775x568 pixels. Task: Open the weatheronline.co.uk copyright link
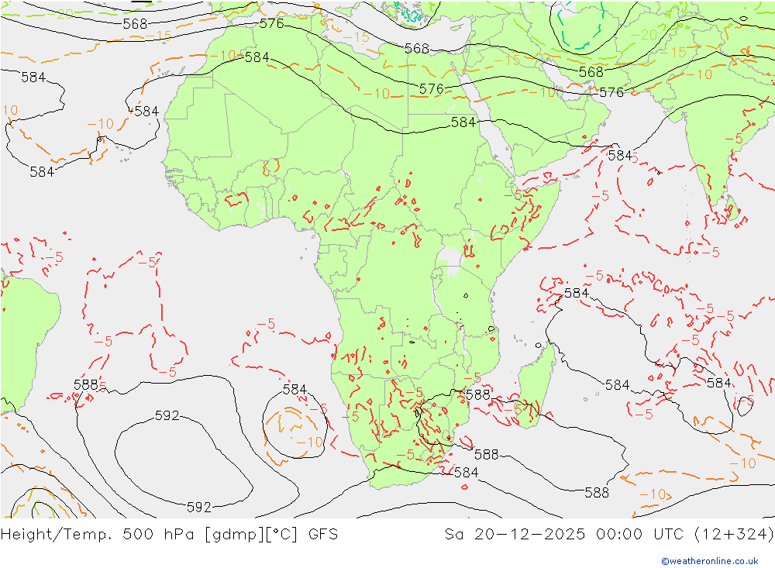pyautogui.click(x=710, y=560)
